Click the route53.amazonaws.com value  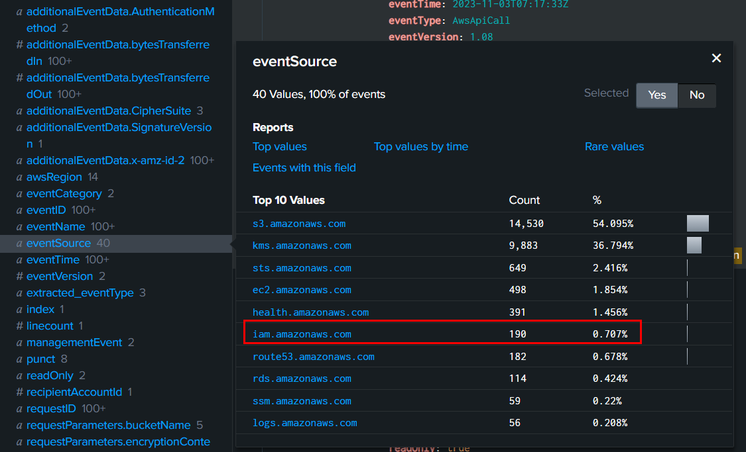(x=313, y=357)
